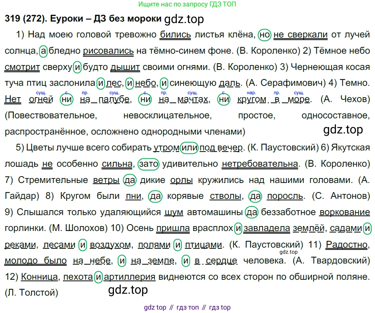Image resolution: width=375 pixels, height=313 pixels.
Task: Click the circled conjunction "зато"
Action: point(149,164)
